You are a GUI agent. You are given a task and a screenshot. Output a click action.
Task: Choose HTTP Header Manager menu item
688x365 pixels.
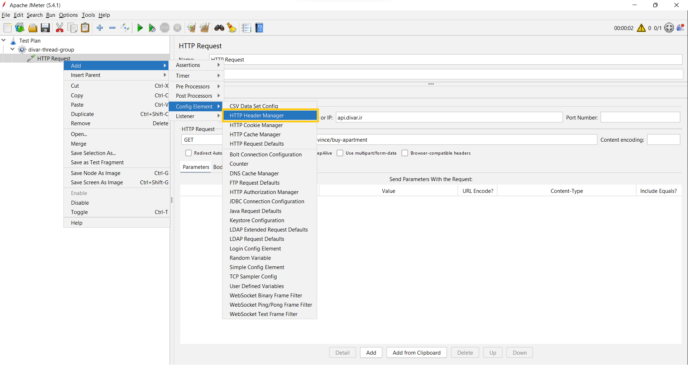coord(270,116)
